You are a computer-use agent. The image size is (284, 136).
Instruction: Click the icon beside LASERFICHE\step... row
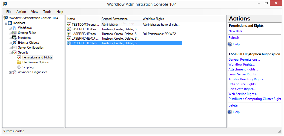point(69,43)
